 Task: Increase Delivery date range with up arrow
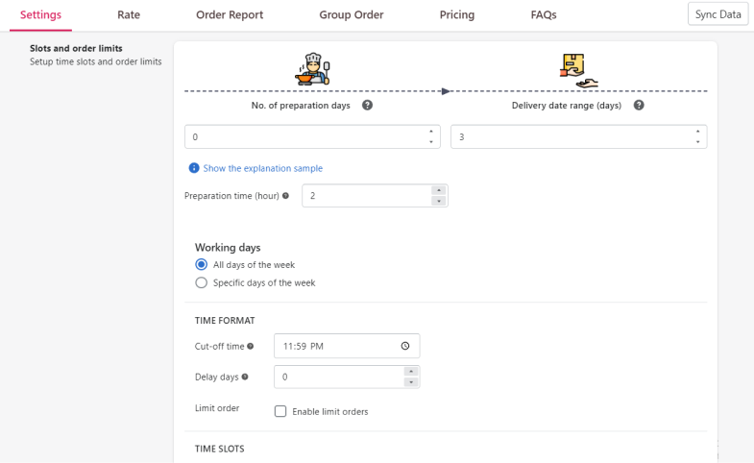coord(697,132)
